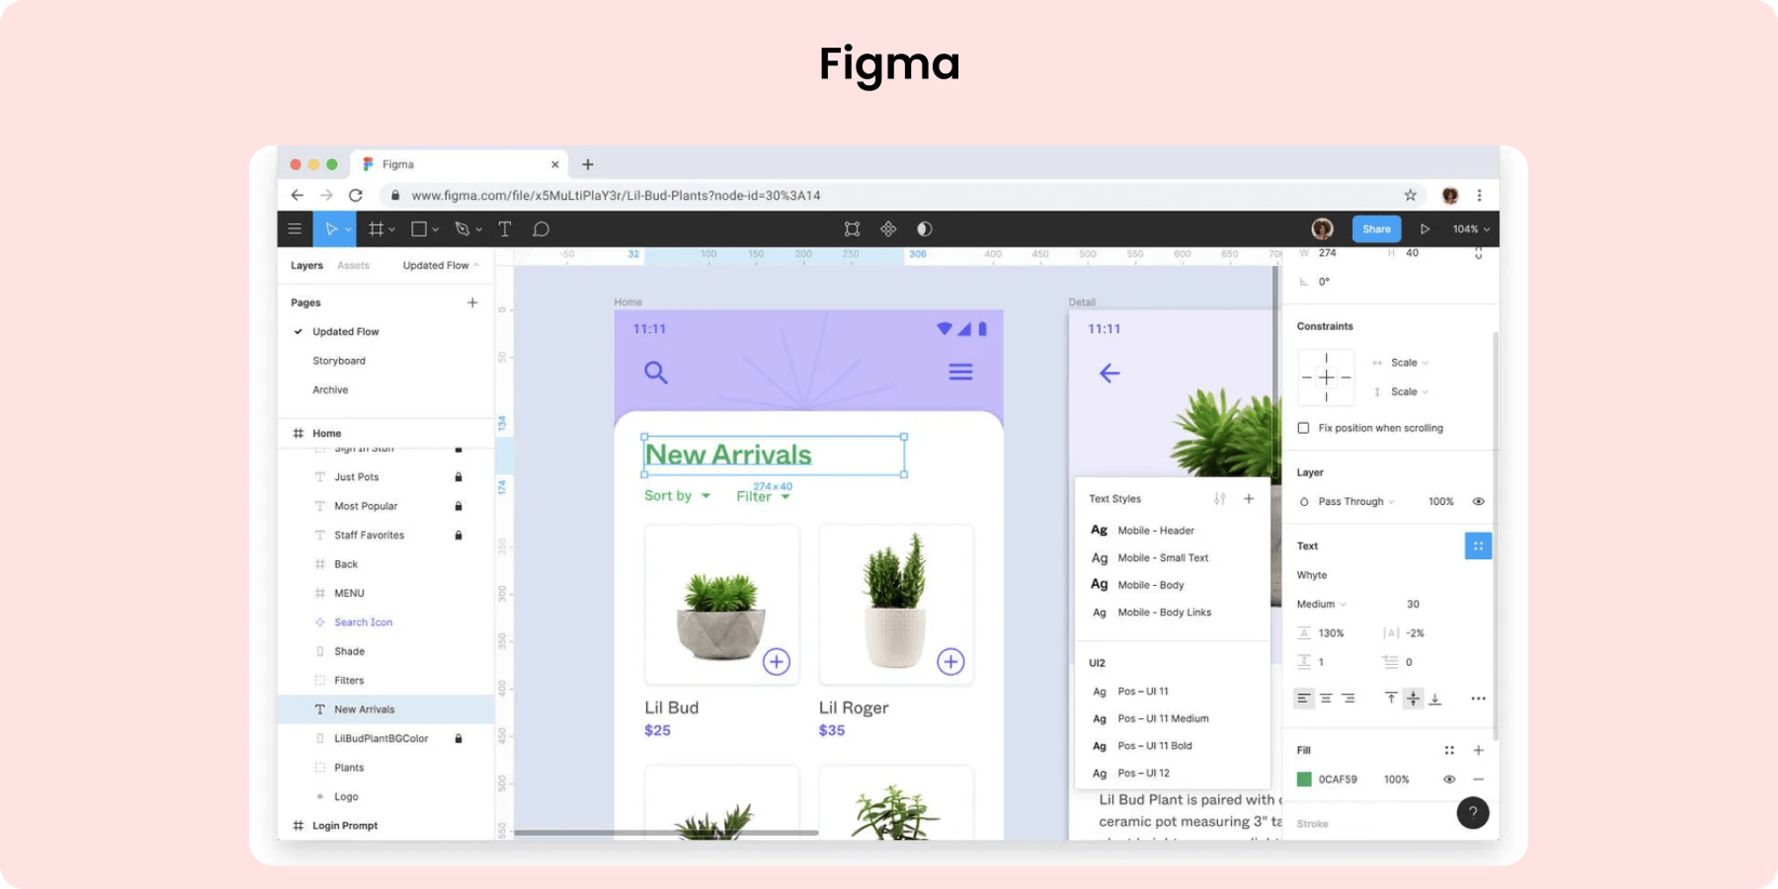Click the browser address bar URL
Screen dimensions: 1778x889
coord(616,195)
